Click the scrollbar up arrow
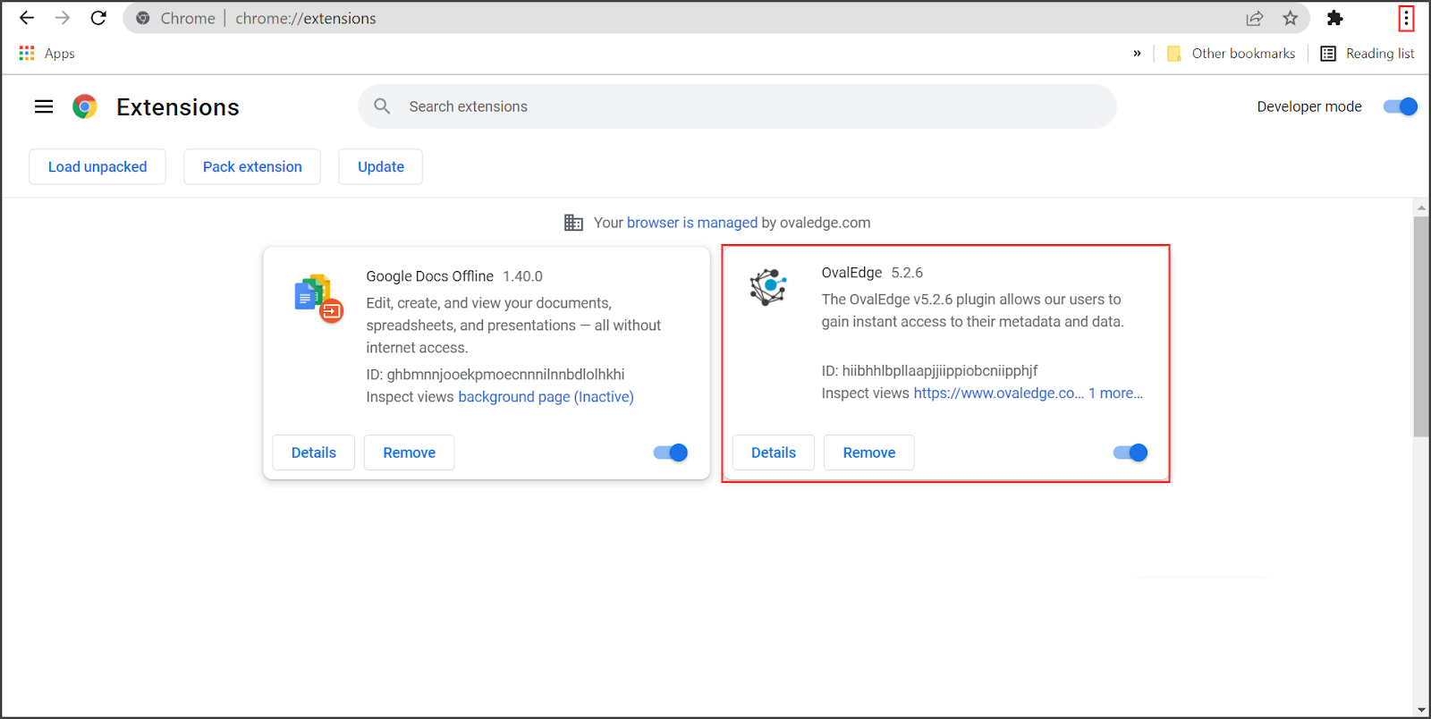 [1421, 207]
